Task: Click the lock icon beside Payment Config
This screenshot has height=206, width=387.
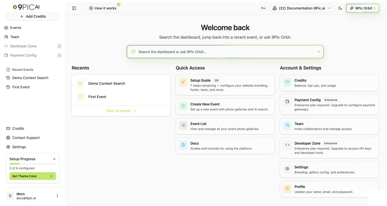Action: coord(59,55)
